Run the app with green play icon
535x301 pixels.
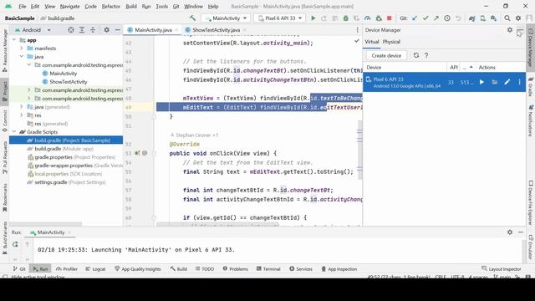pyautogui.click(x=313, y=18)
